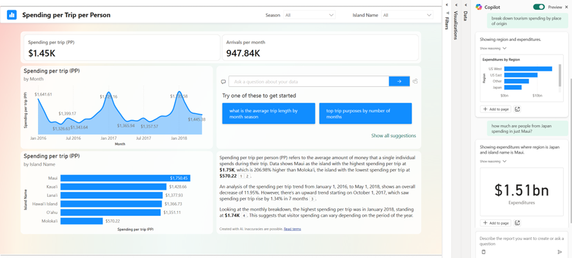Click scrollbar in Expenditures by Region chart
The height and width of the screenshot is (258, 572).
(x=560, y=76)
